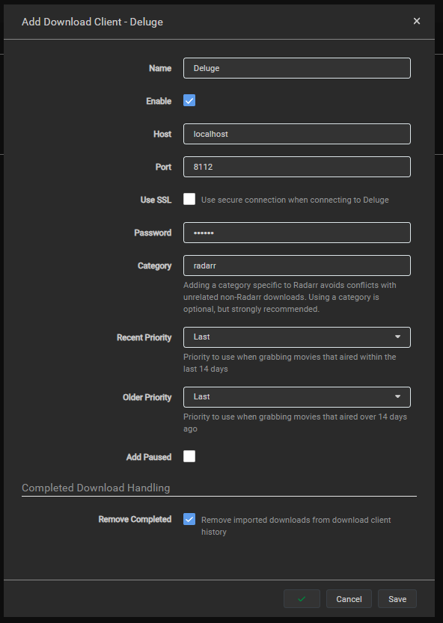This screenshot has width=443, height=623.
Task: Check the Use SSL option
Action: click(189, 200)
